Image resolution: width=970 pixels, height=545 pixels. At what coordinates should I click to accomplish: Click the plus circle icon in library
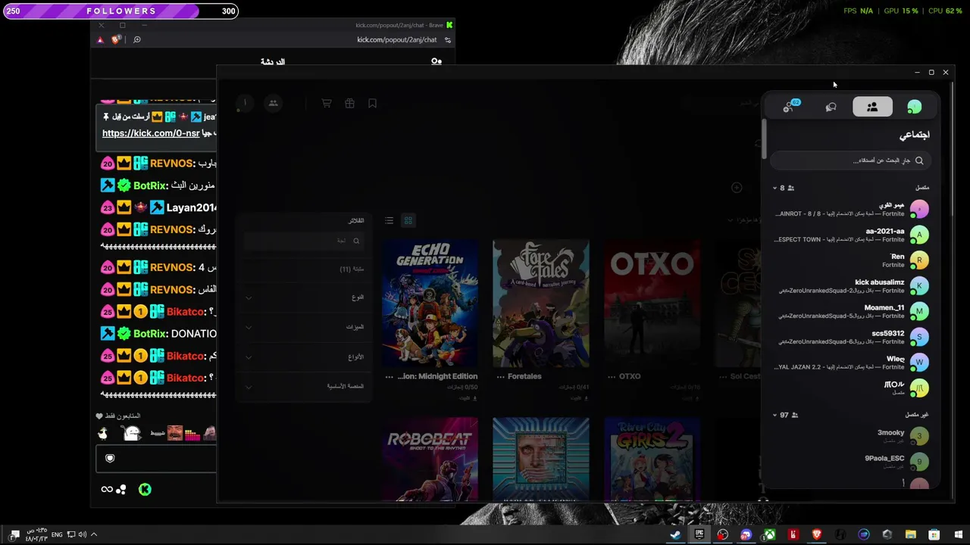[736, 187]
